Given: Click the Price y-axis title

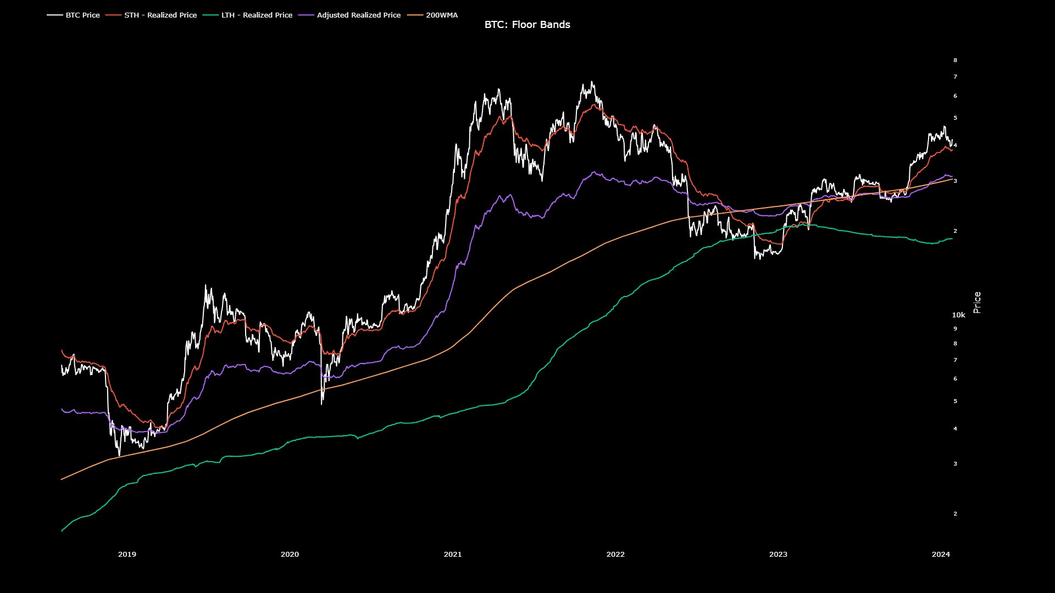Looking at the screenshot, I should (x=977, y=303).
